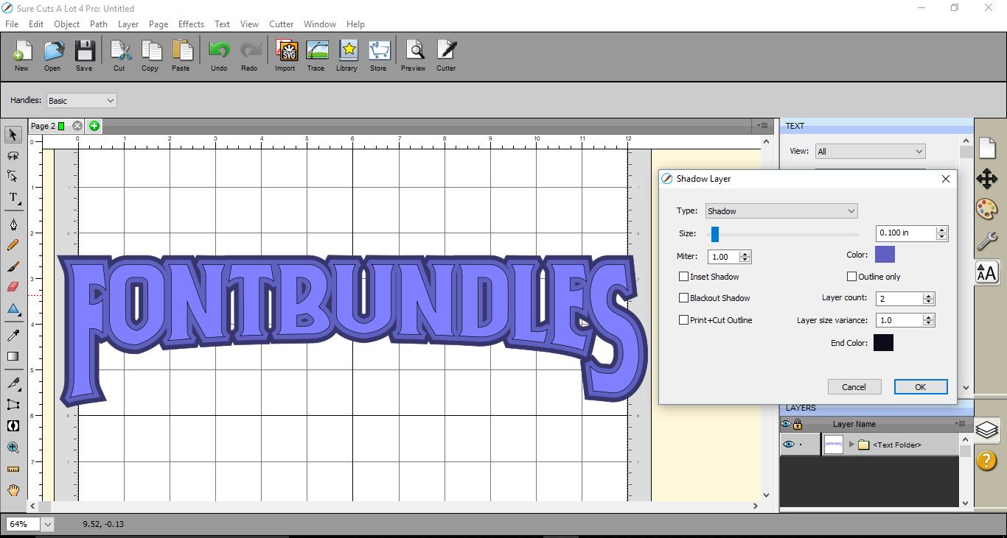Viewport: 1007px width, 538px height.
Task: Close the Page 2 tab
Action: point(77,127)
